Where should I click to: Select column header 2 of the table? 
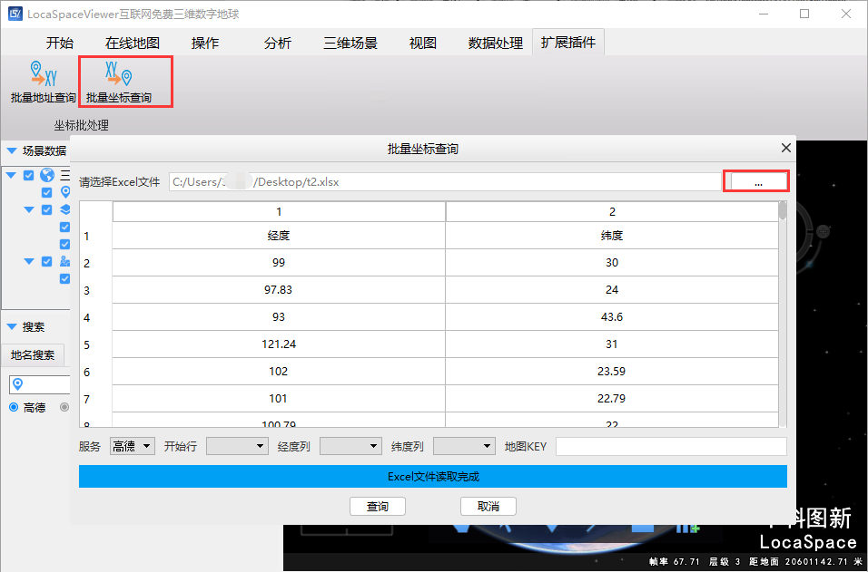612,212
